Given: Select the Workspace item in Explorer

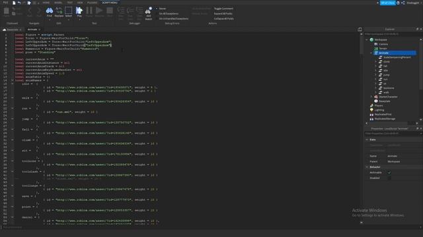Looking at the screenshot, I should coord(381,39).
